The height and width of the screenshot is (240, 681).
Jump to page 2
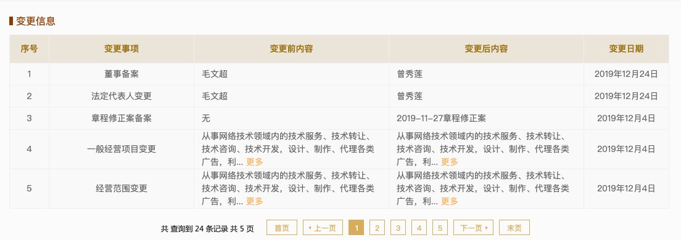point(377,228)
